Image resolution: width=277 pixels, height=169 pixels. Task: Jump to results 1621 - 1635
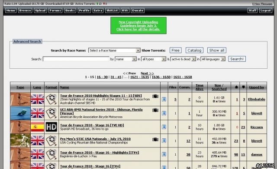(139, 77)
